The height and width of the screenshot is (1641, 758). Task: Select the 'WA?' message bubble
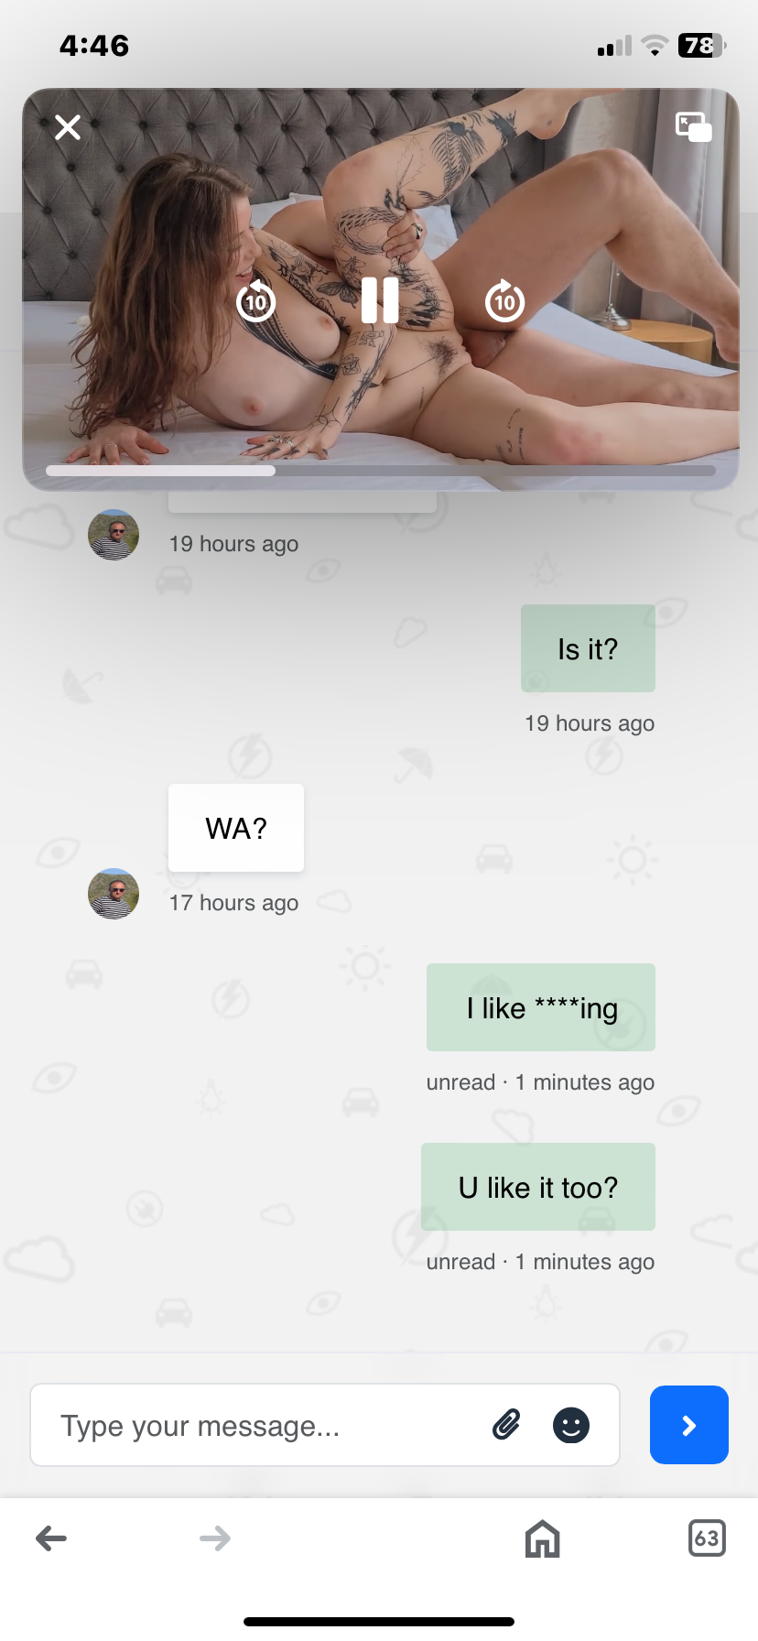pyautogui.click(x=236, y=828)
